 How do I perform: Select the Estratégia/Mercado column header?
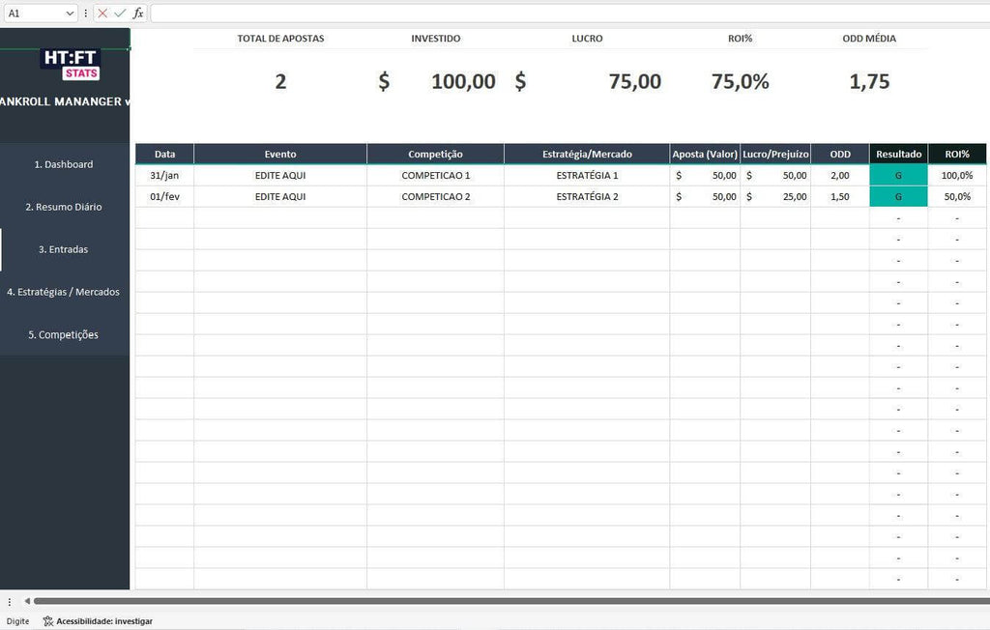click(x=587, y=155)
